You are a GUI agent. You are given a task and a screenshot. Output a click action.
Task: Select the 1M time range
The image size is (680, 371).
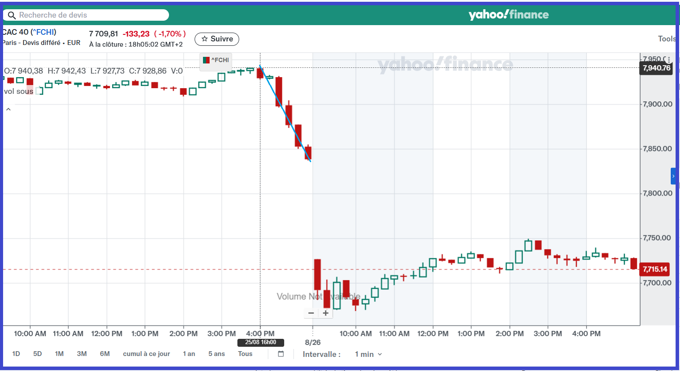[x=59, y=354]
